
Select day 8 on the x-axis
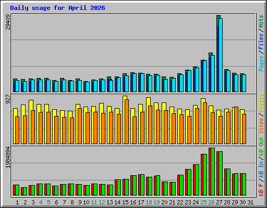click(72, 202)
